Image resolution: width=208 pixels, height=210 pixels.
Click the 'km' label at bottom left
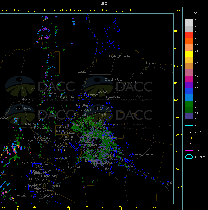pos(4,207)
